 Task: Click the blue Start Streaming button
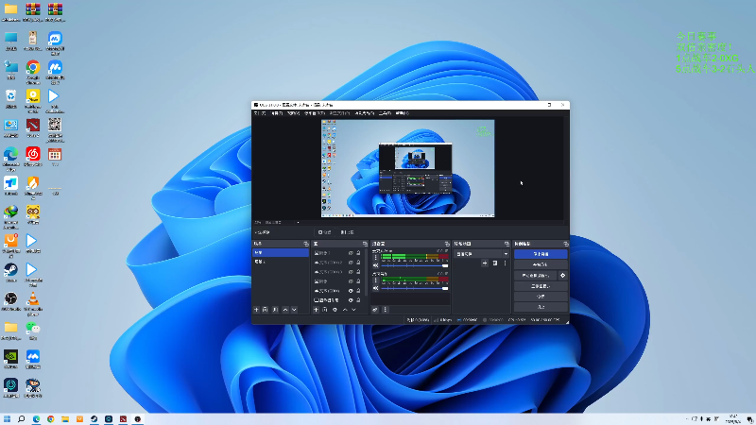pos(541,254)
